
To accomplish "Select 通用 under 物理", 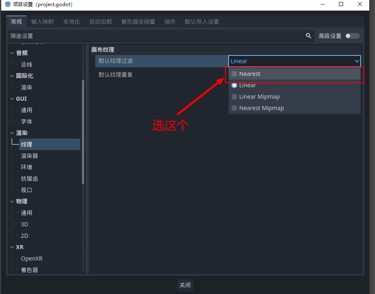I will [26, 213].
